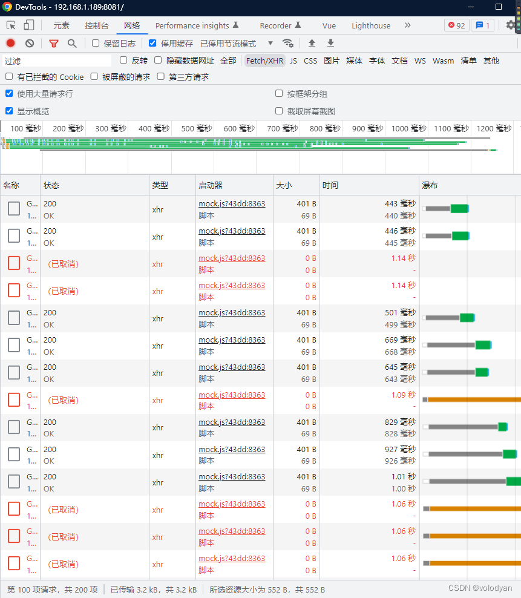Filter requests by 其他

pyautogui.click(x=491, y=61)
